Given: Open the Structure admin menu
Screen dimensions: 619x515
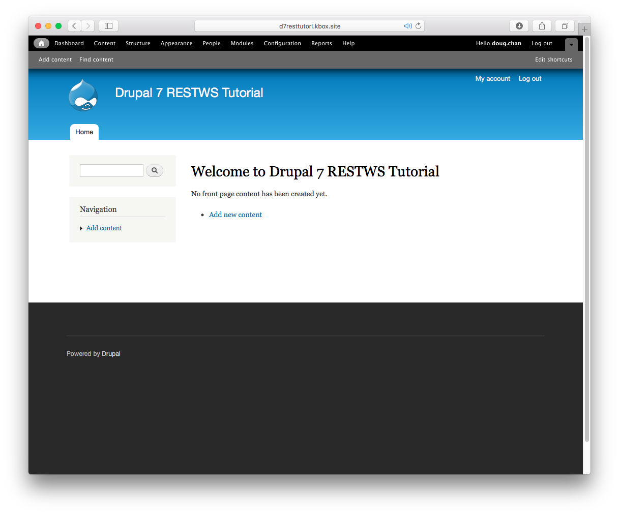Looking at the screenshot, I should pyautogui.click(x=138, y=43).
